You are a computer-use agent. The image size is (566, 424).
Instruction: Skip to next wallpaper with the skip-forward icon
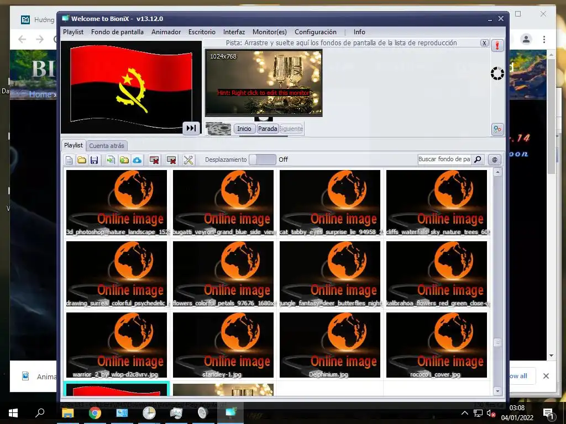[x=191, y=128]
